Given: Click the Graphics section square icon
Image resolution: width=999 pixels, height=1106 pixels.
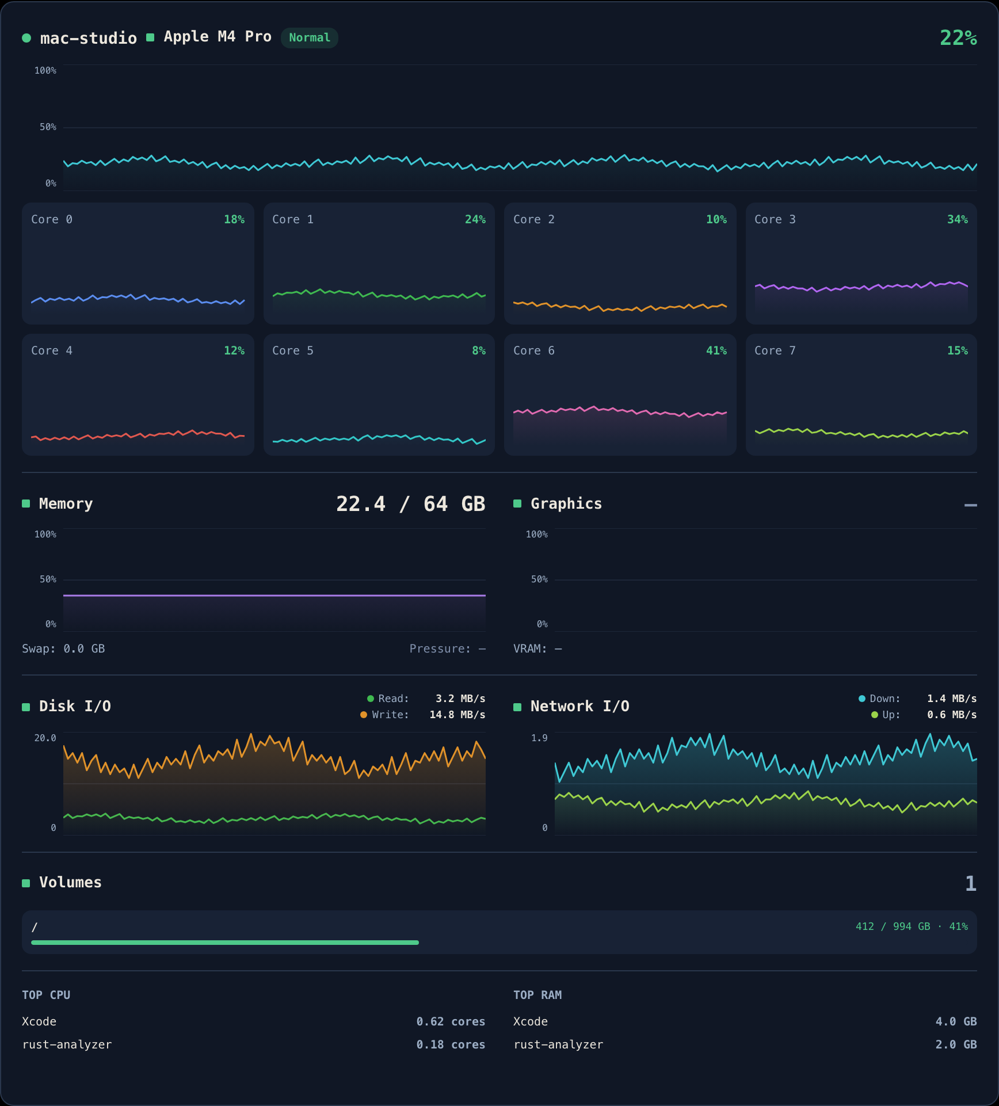Looking at the screenshot, I should tap(517, 504).
